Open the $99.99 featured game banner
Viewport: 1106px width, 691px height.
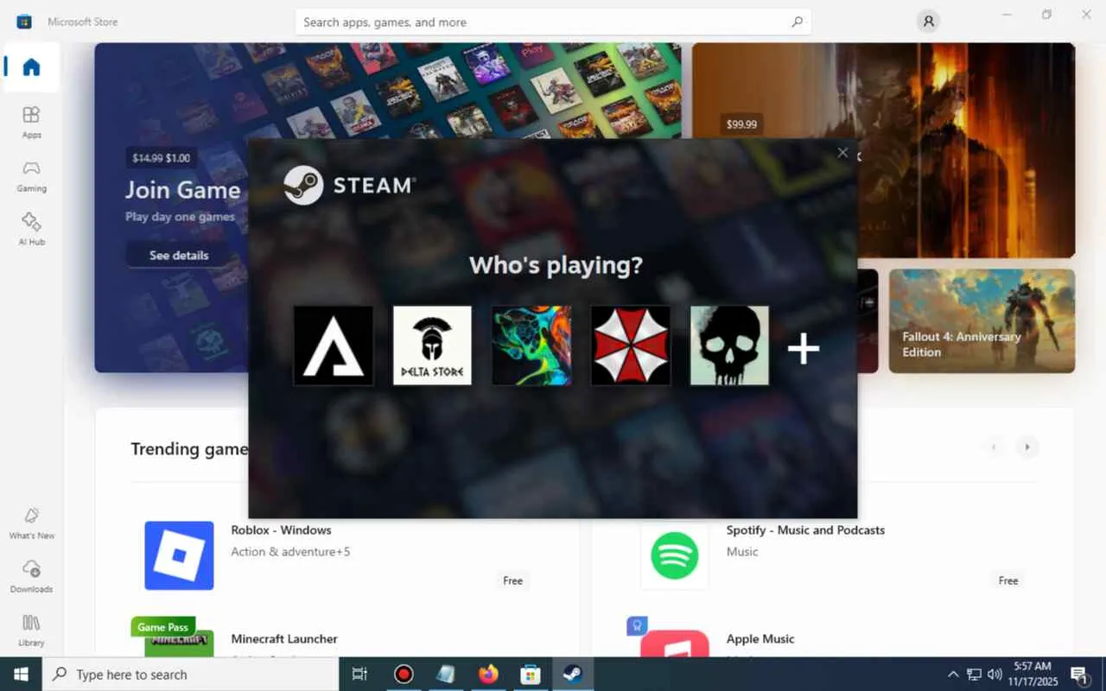tap(883, 150)
